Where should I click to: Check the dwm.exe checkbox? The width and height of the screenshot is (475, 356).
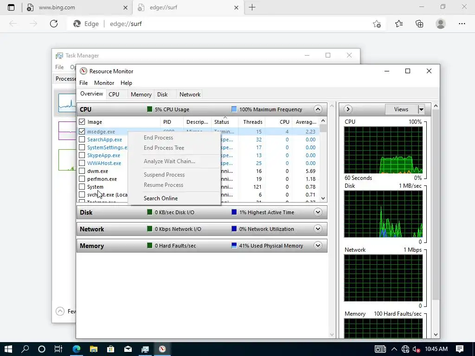82,171
